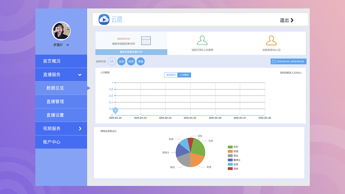Click the orange 联通 pie slice
The width and height of the screenshot is (345, 194).
[x=196, y=160]
